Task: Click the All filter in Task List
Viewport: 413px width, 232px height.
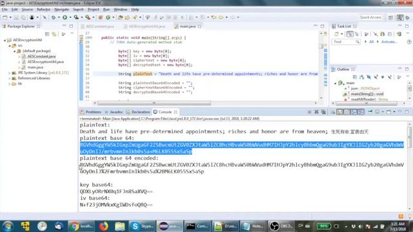Action: tap(372, 42)
